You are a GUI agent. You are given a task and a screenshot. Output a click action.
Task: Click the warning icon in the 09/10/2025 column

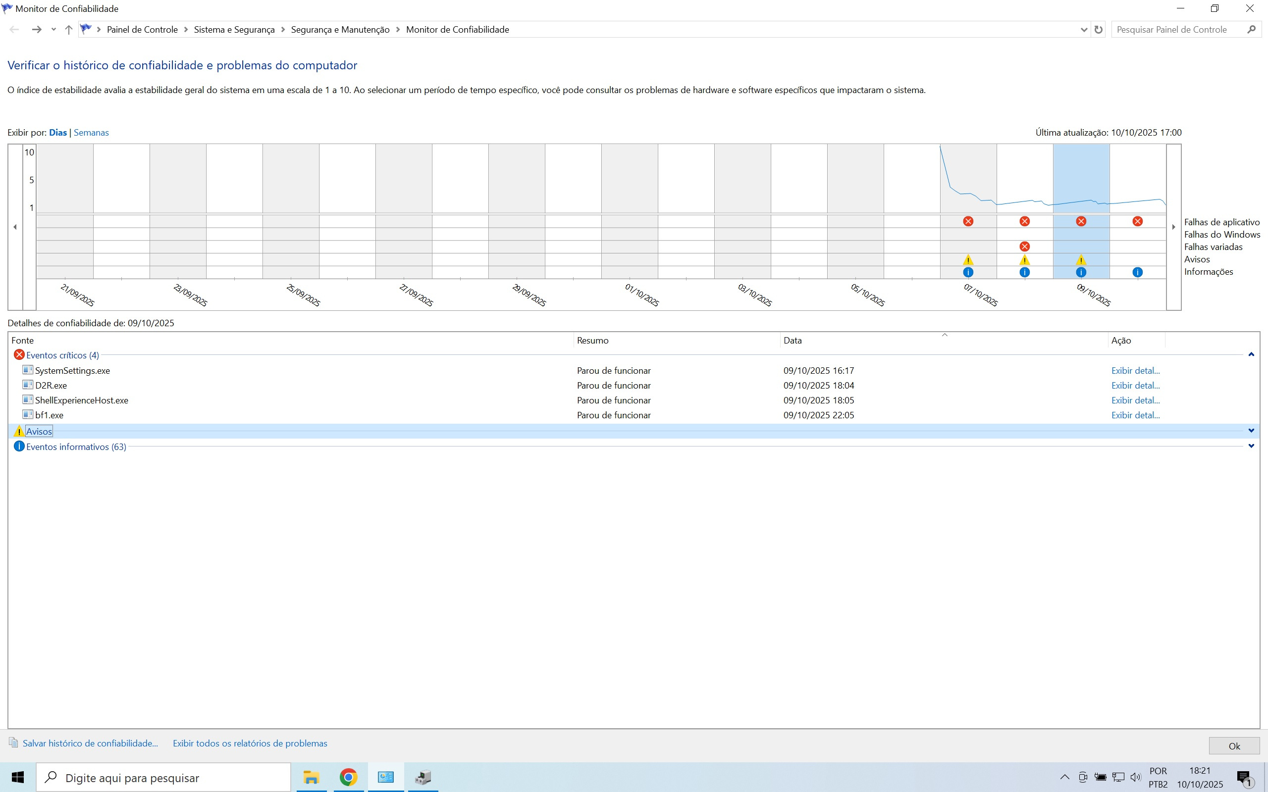[x=1081, y=260]
